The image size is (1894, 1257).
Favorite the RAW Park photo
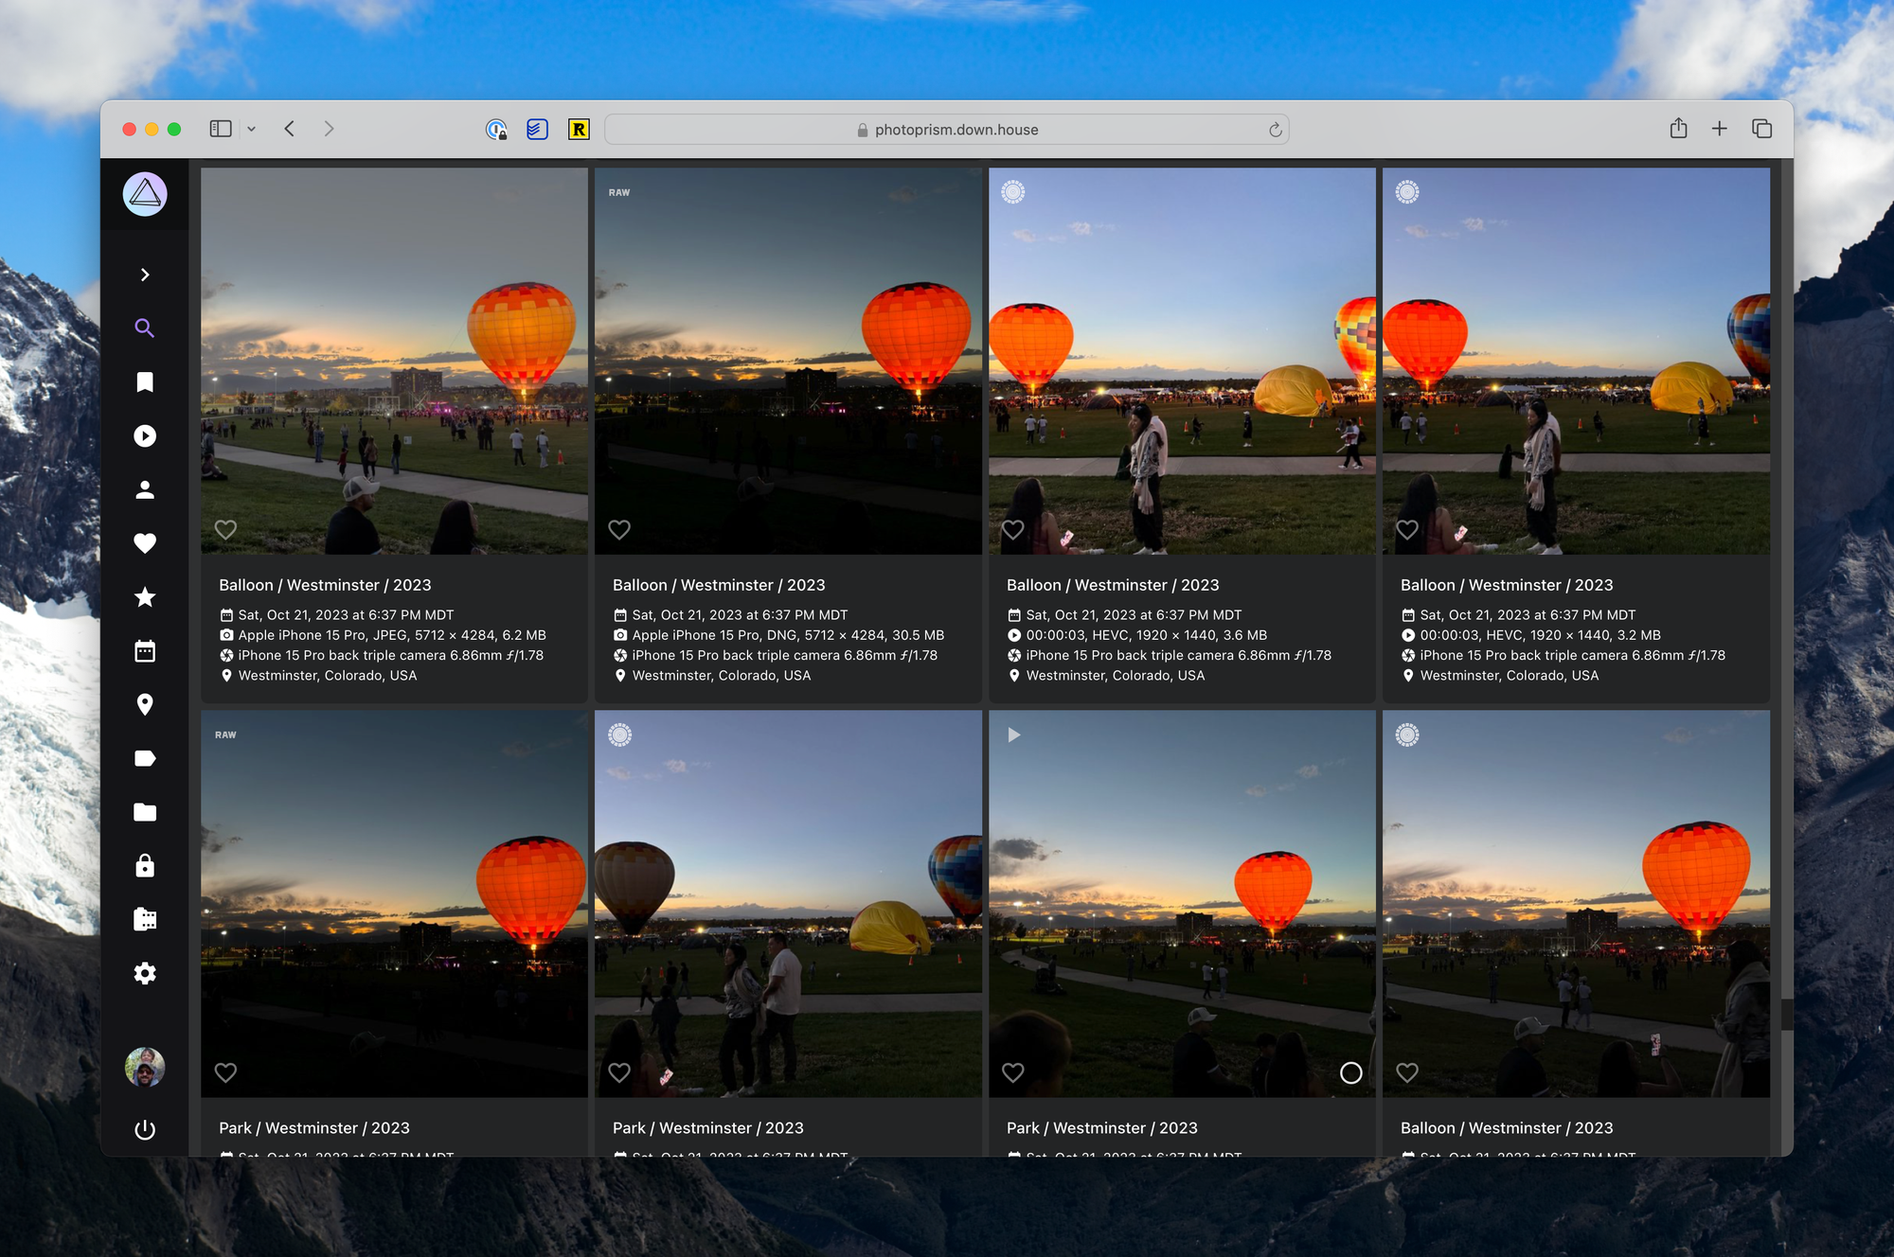click(x=225, y=1072)
